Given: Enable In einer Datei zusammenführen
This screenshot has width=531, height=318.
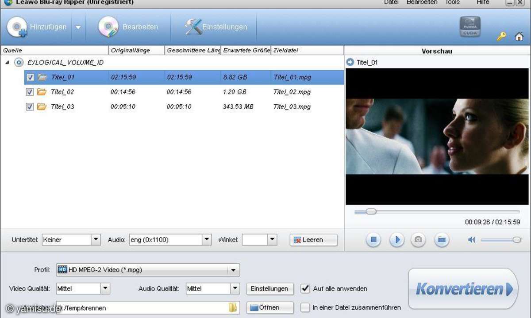Looking at the screenshot, I should pyautogui.click(x=305, y=307).
